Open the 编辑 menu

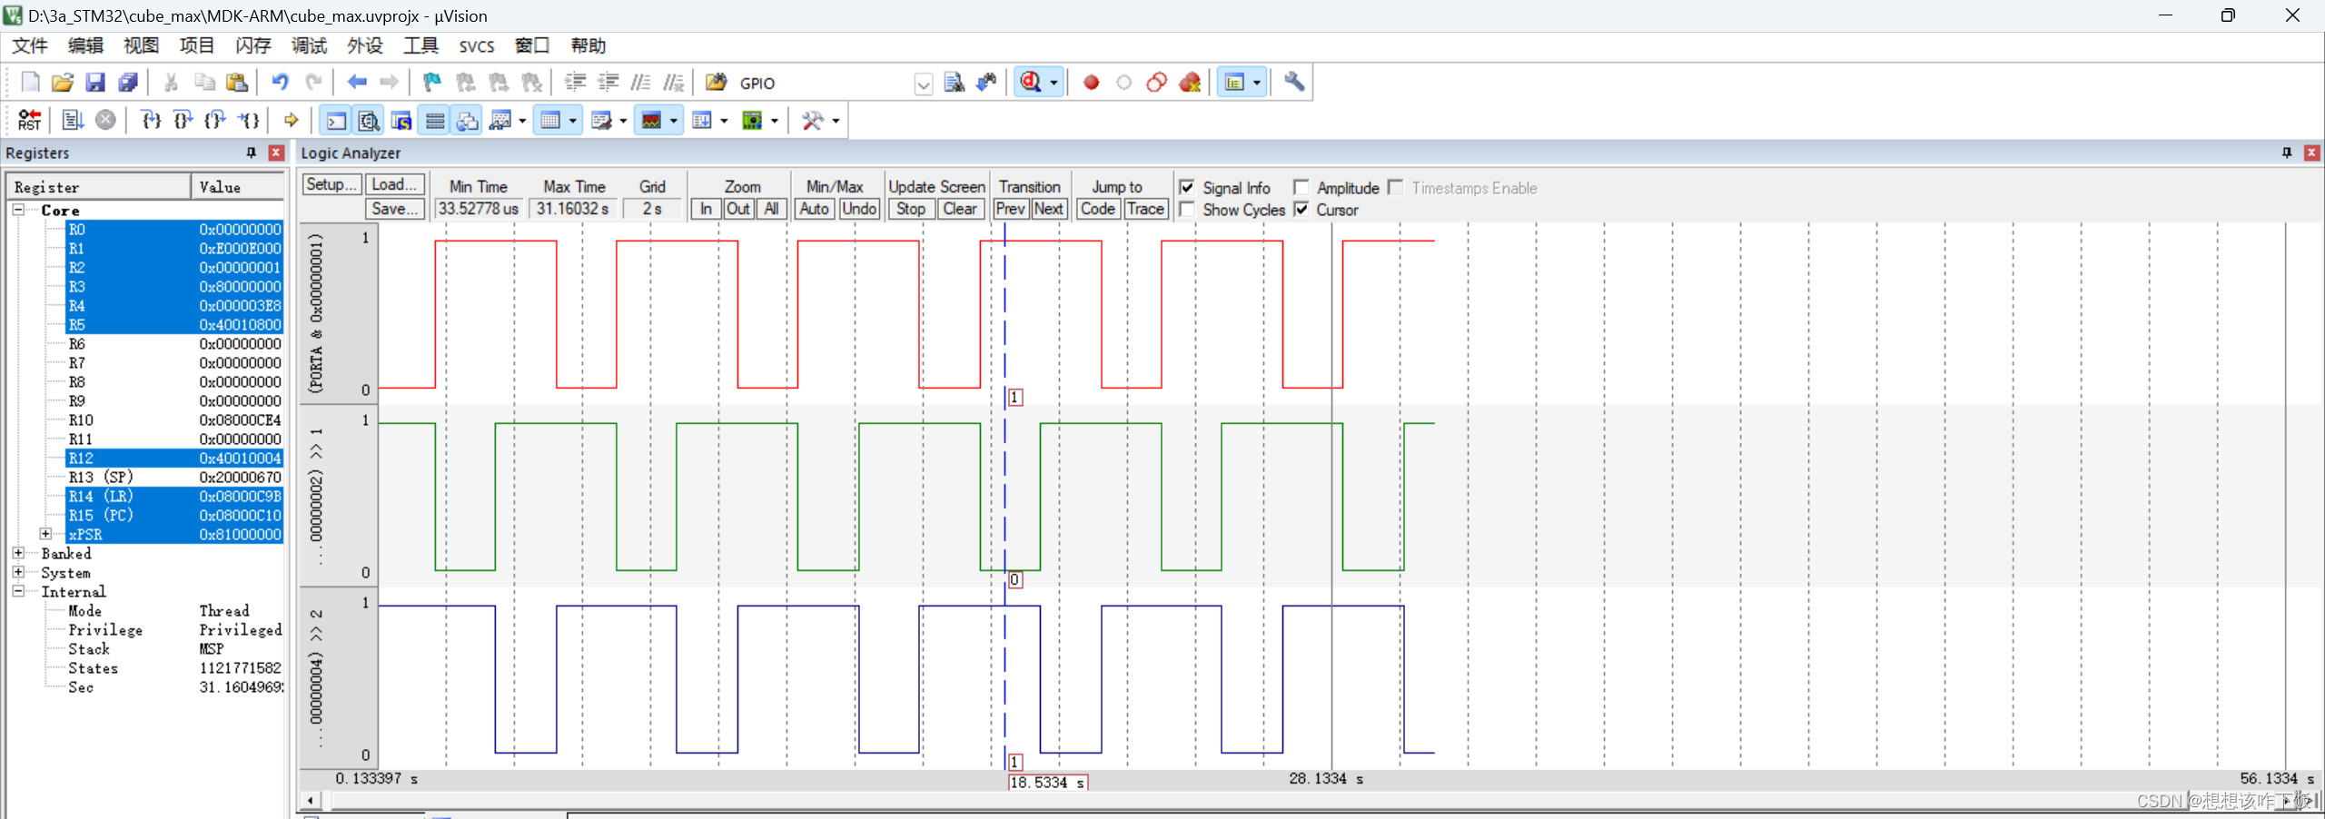[x=85, y=45]
